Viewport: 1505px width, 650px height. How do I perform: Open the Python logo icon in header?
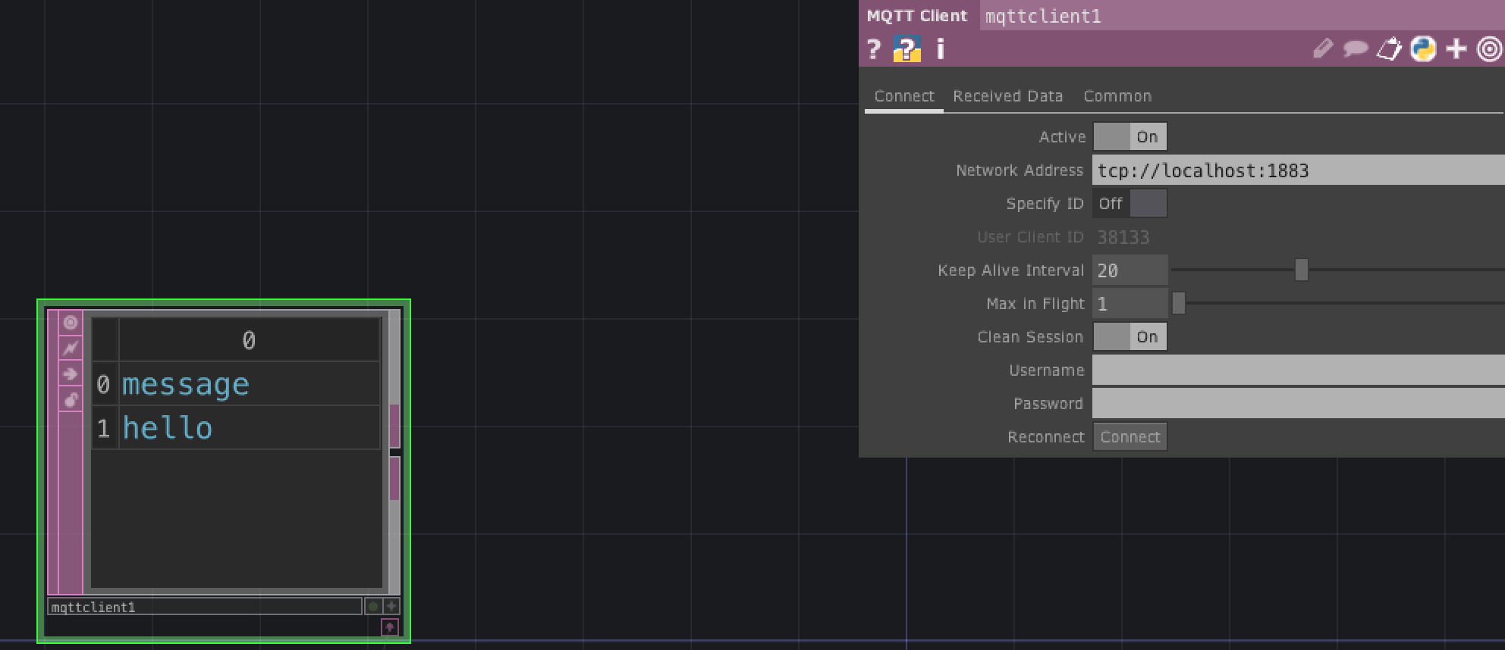click(1423, 49)
